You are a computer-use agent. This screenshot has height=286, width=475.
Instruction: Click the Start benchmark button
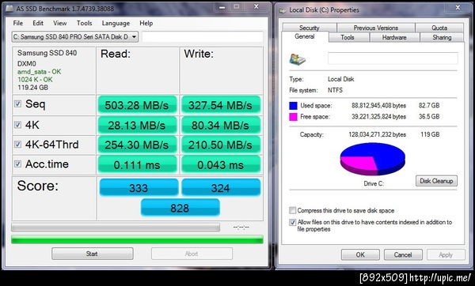[92, 254]
